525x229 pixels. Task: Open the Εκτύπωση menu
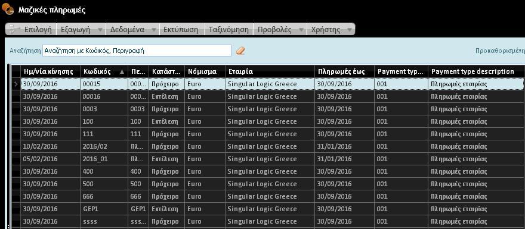point(181,29)
